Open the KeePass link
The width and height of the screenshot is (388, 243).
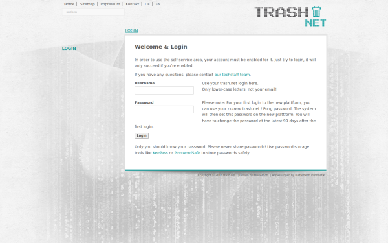pyautogui.click(x=160, y=153)
